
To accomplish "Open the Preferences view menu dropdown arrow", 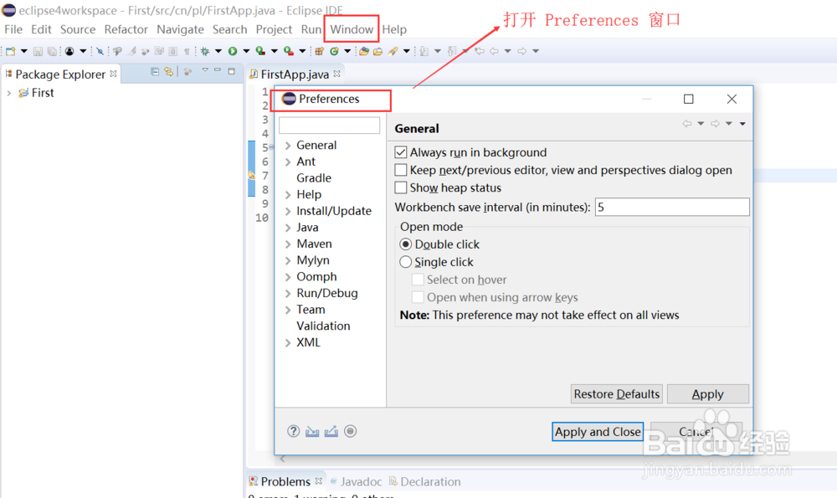I will click(742, 124).
